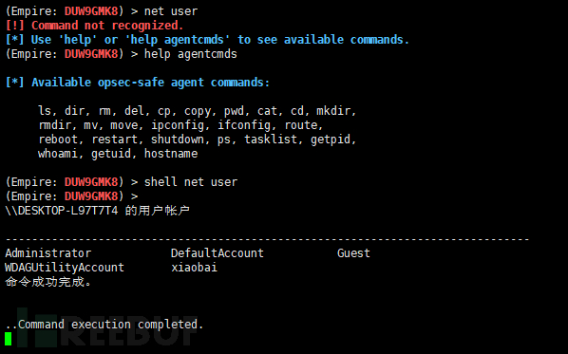Click the 'Guest' user entry
Screen dimensions: 568x354
353,253
